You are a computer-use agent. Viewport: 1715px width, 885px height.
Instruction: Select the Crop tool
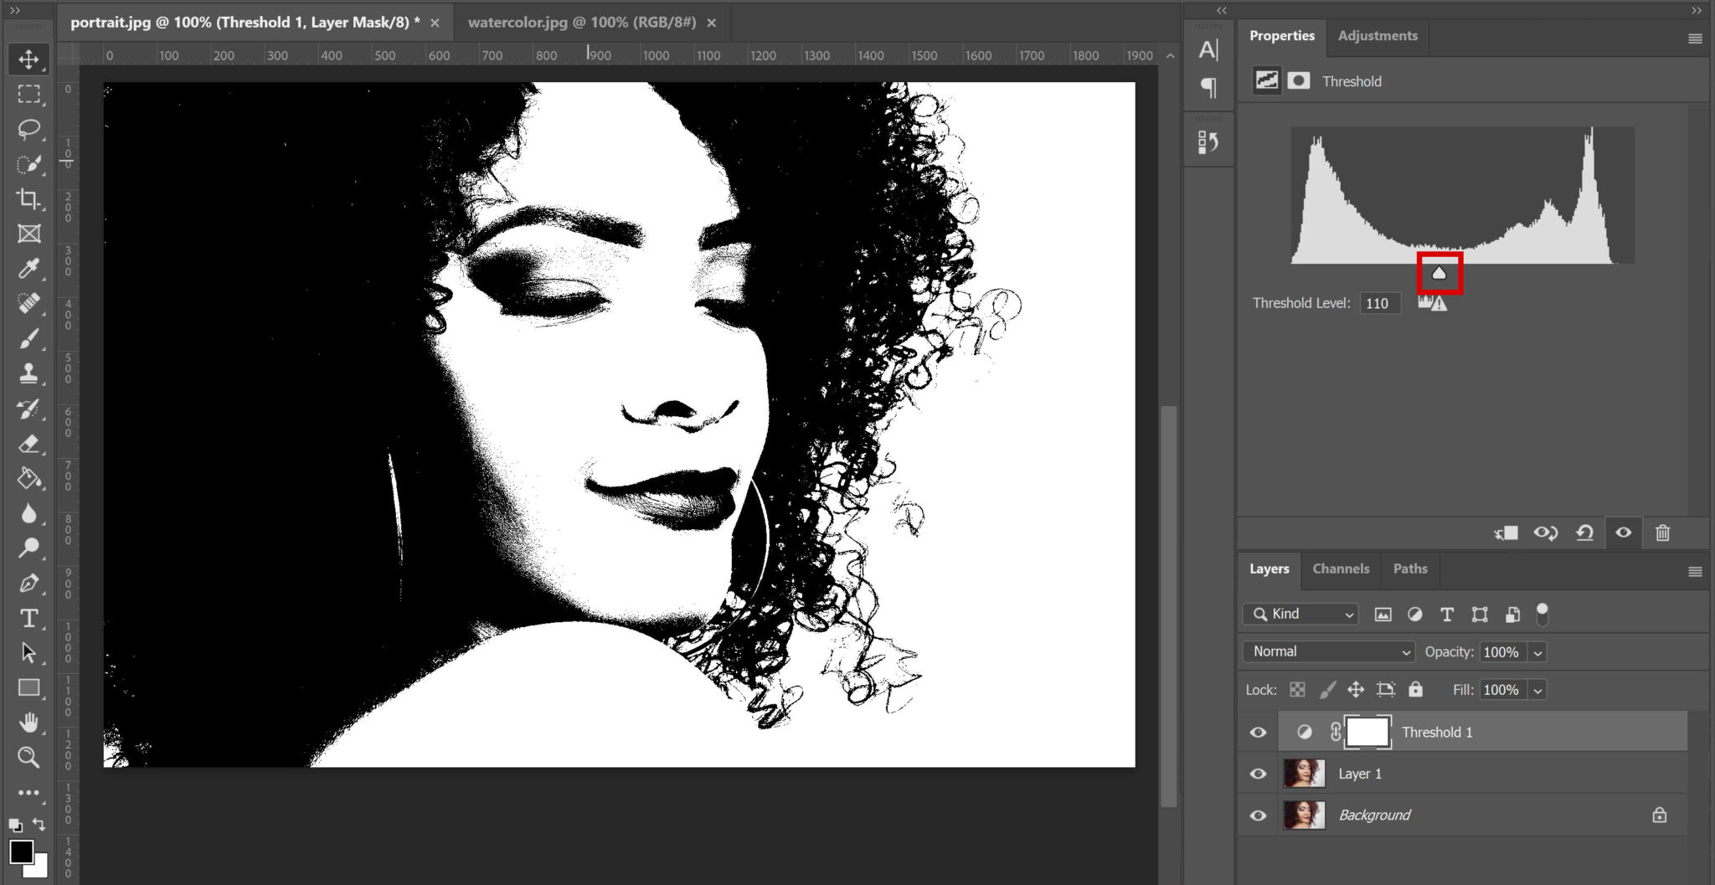[x=28, y=198]
